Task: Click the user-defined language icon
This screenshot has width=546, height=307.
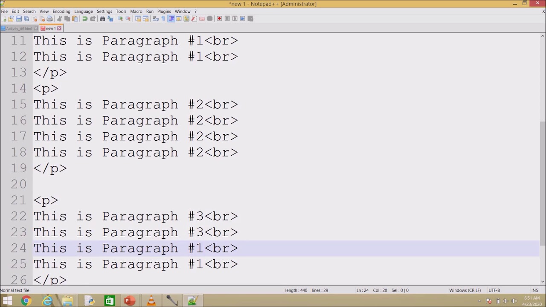Action: click(x=179, y=19)
